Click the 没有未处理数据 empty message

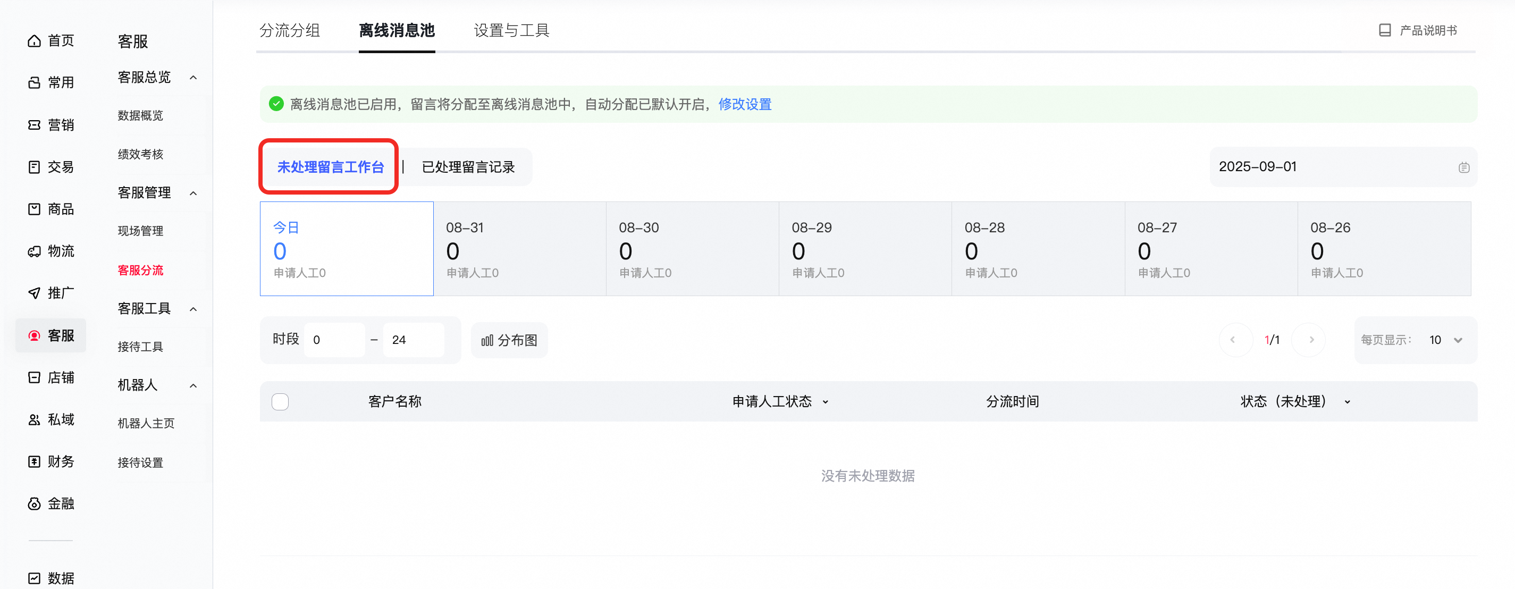tap(868, 476)
